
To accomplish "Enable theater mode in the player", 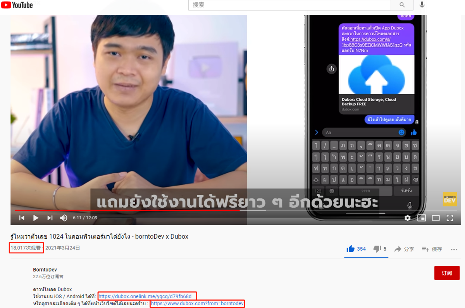I will [436, 218].
